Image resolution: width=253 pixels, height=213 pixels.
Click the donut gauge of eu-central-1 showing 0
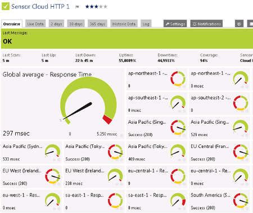pyautogui.click(x=178, y=176)
